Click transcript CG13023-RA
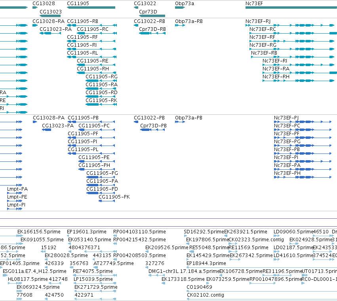This screenshot has height=301, width=337. [55, 29]
